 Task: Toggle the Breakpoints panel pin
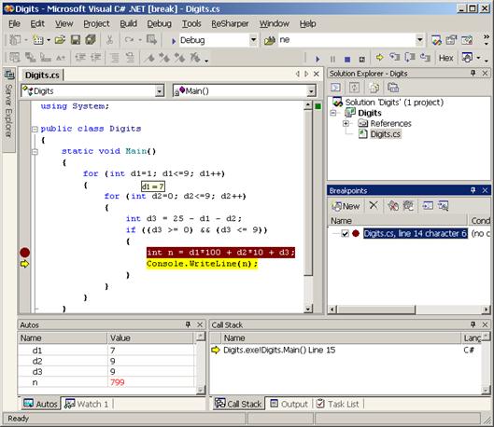[x=473, y=190]
